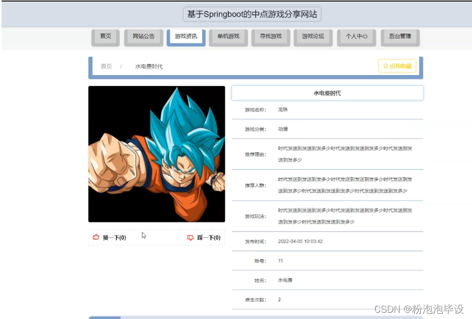The height and width of the screenshot is (319, 472).
Task: Click the 点击次数 field label
Action: [256, 300]
